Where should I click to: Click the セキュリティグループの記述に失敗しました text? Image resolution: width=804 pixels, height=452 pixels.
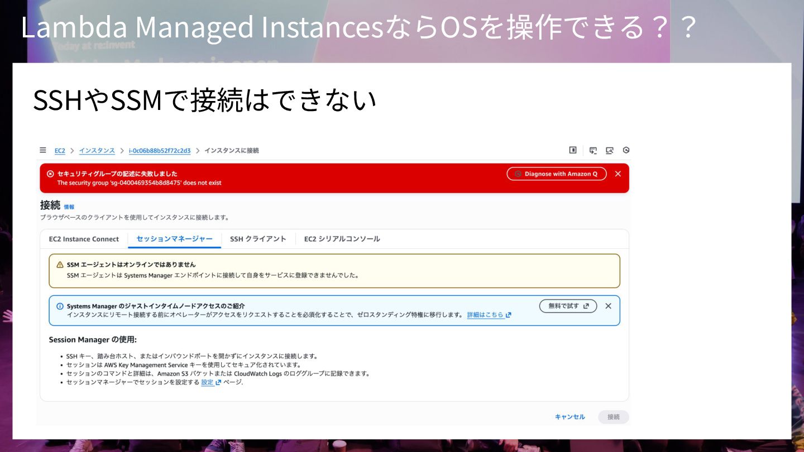tap(117, 174)
